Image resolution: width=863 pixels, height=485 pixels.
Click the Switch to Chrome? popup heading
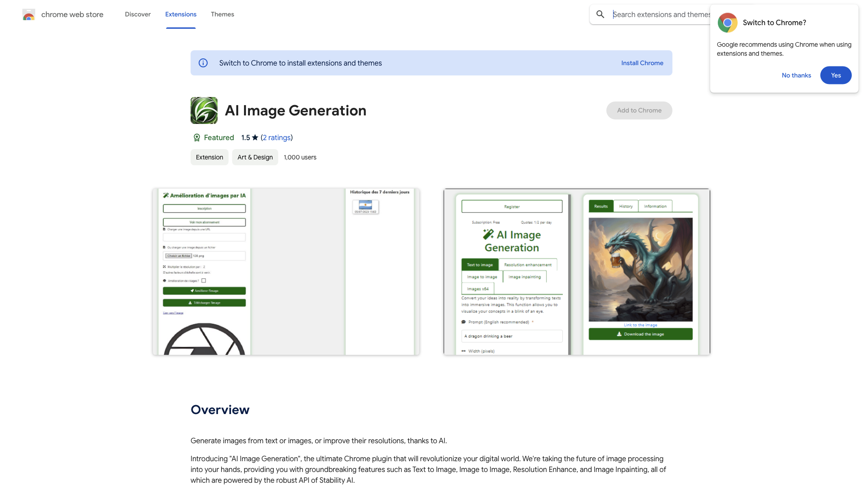pyautogui.click(x=774, y=22)
